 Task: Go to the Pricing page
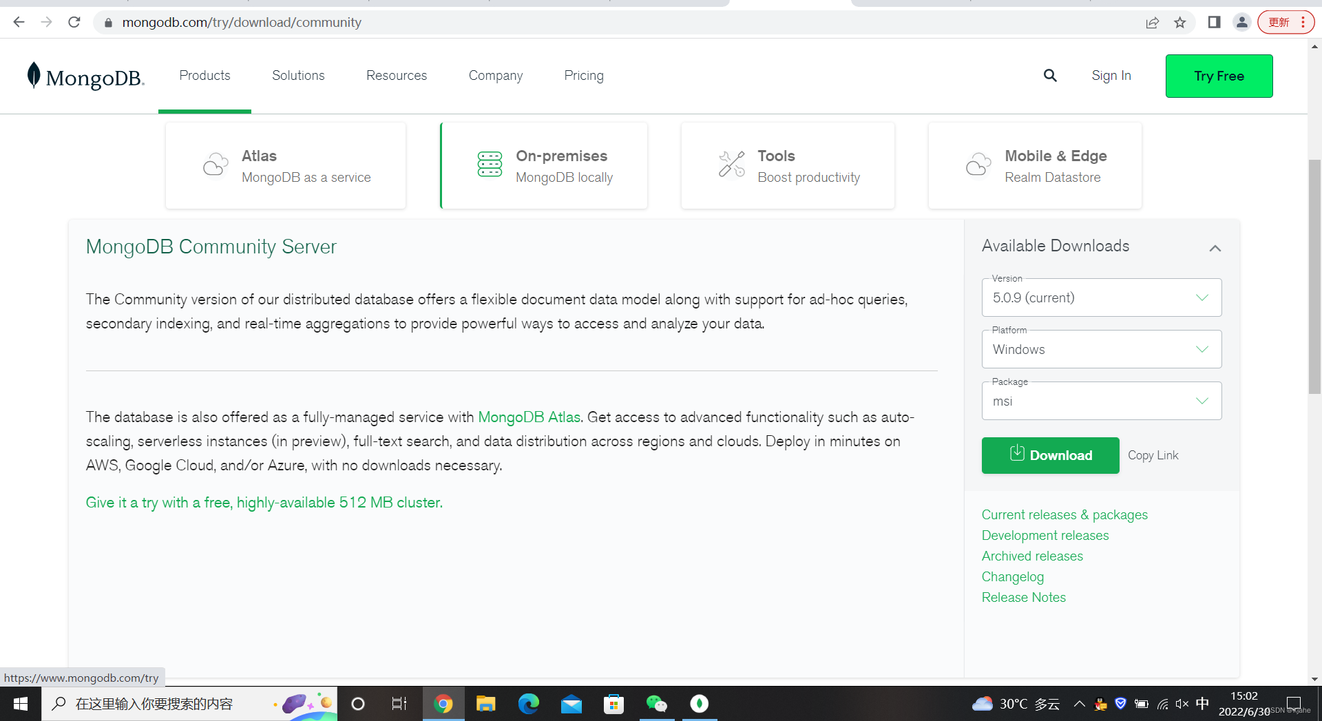pos(584,76)
